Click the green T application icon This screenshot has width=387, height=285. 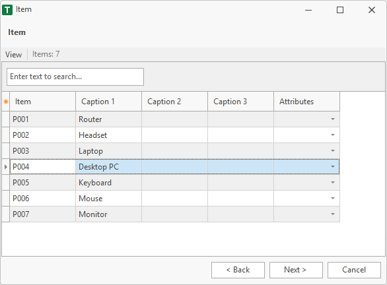[x=7, y=10]
